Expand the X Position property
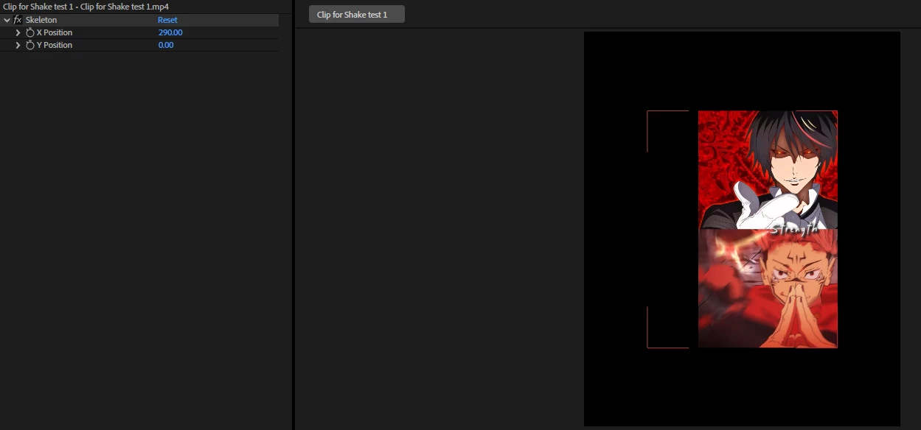 18,32
